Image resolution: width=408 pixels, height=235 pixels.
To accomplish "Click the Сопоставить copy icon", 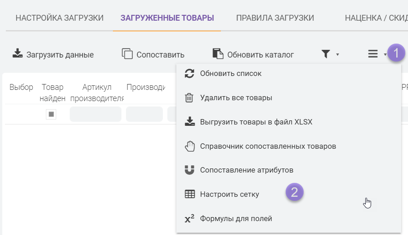I will click(127, 54).
